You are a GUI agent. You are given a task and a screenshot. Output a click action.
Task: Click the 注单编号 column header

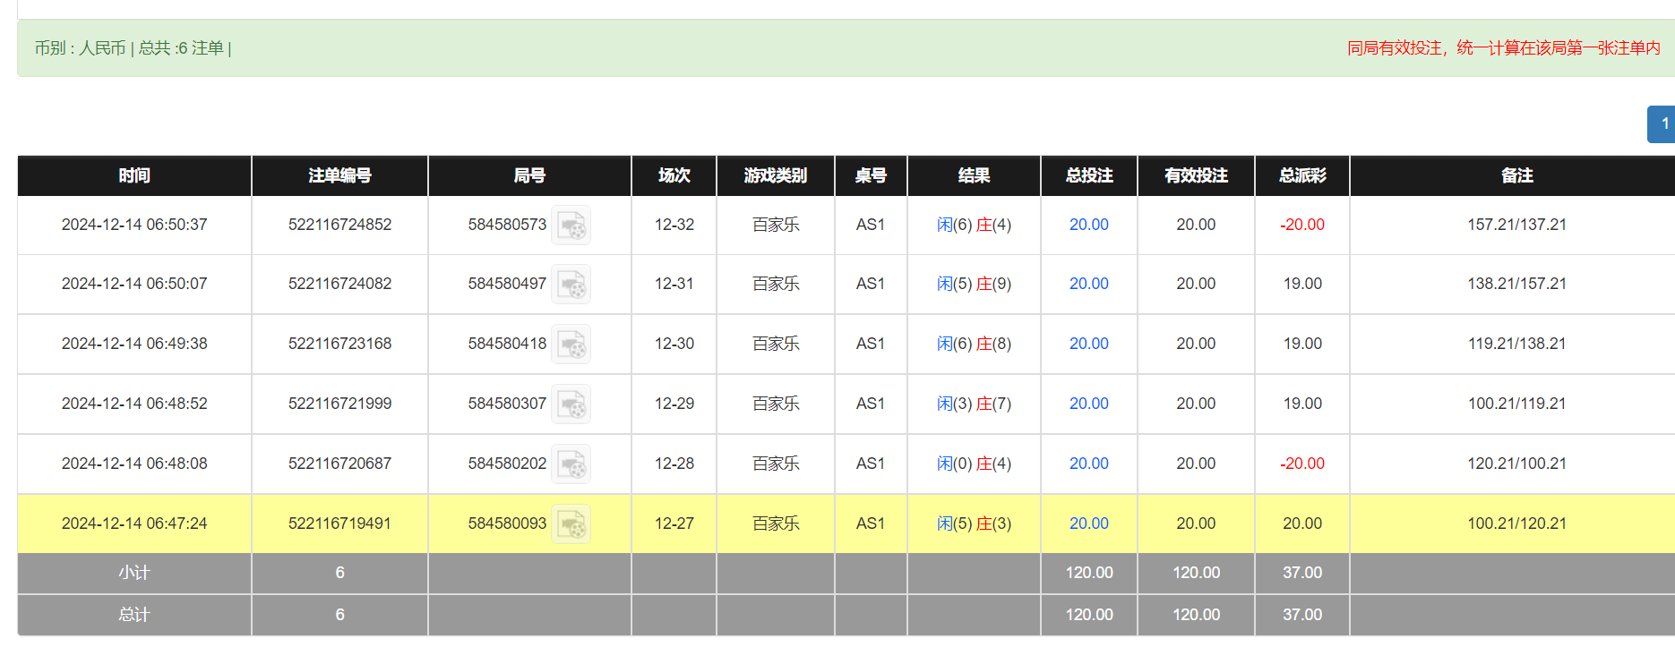click(x=339, y=175)
